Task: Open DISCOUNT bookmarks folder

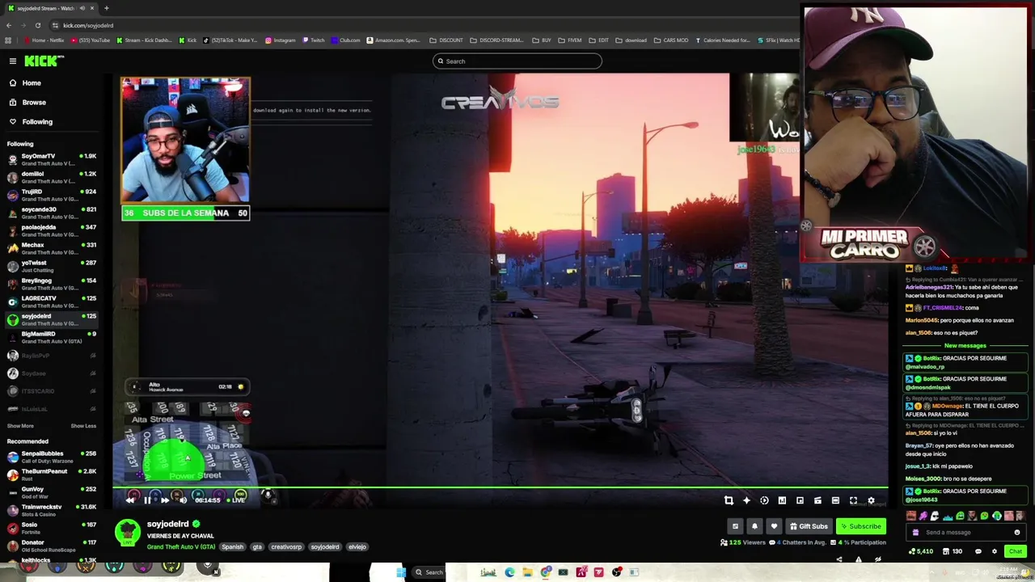Action: click(447, 40)
